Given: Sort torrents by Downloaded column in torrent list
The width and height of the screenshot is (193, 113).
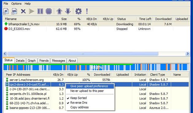Looking at the screenshot, I should pyautogui.click(x=163, y=19).
